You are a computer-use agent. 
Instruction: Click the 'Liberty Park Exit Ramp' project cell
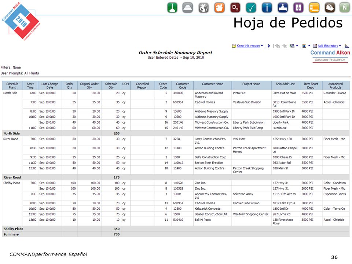251,128
